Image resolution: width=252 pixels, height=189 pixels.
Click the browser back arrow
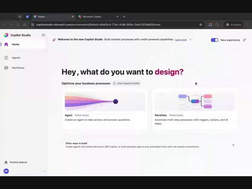(x=4, y=25)
